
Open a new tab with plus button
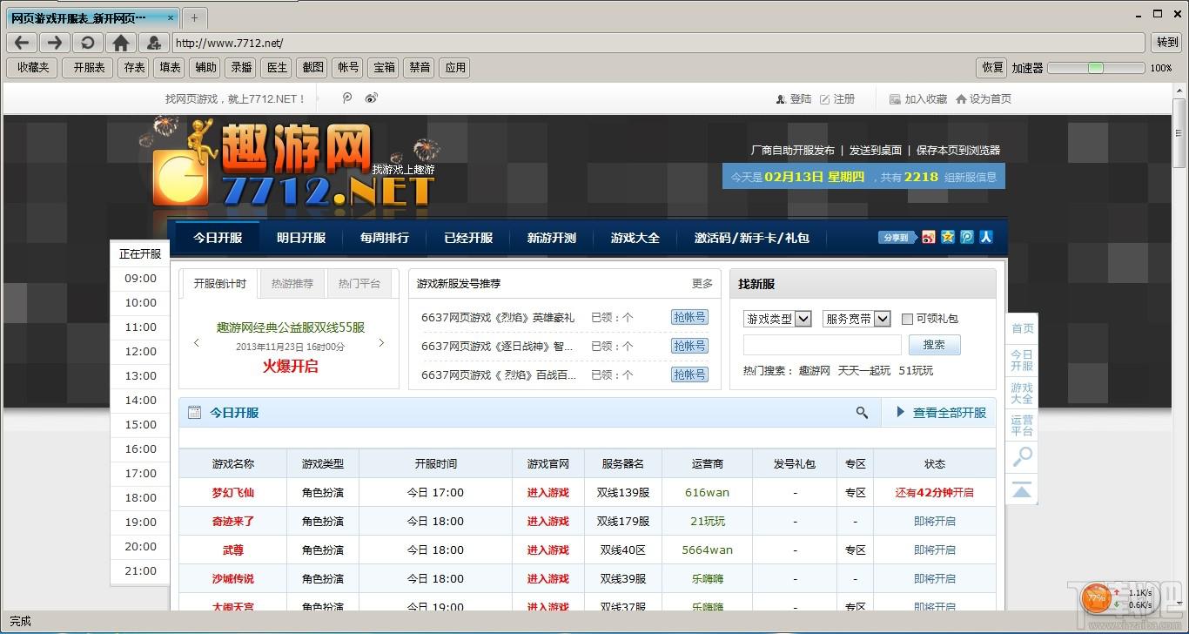click(x=194, y=17)
